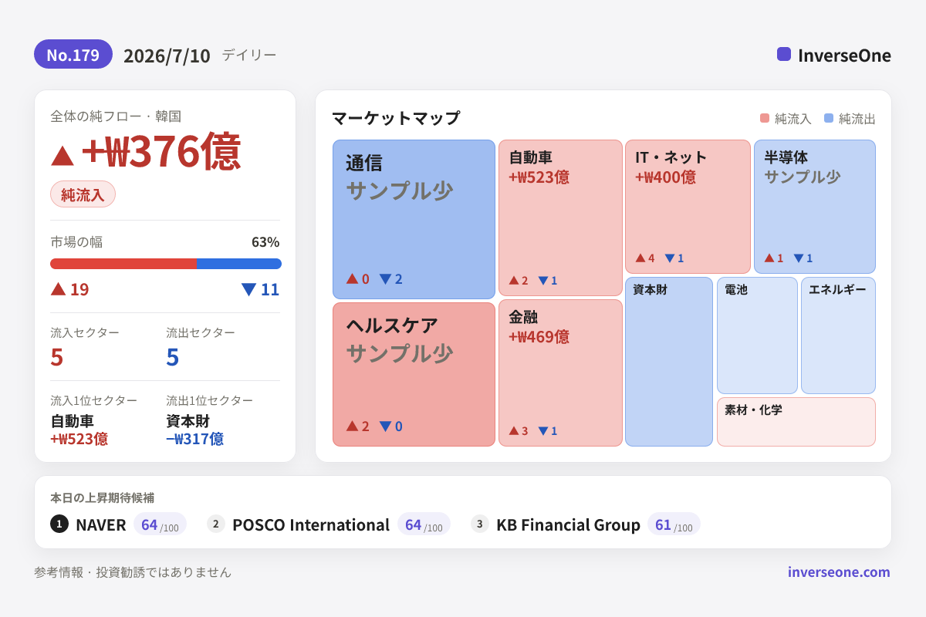Viewport: 926px width, 617px height.
Task: Open the inverseone.com link
Action: 839,571
